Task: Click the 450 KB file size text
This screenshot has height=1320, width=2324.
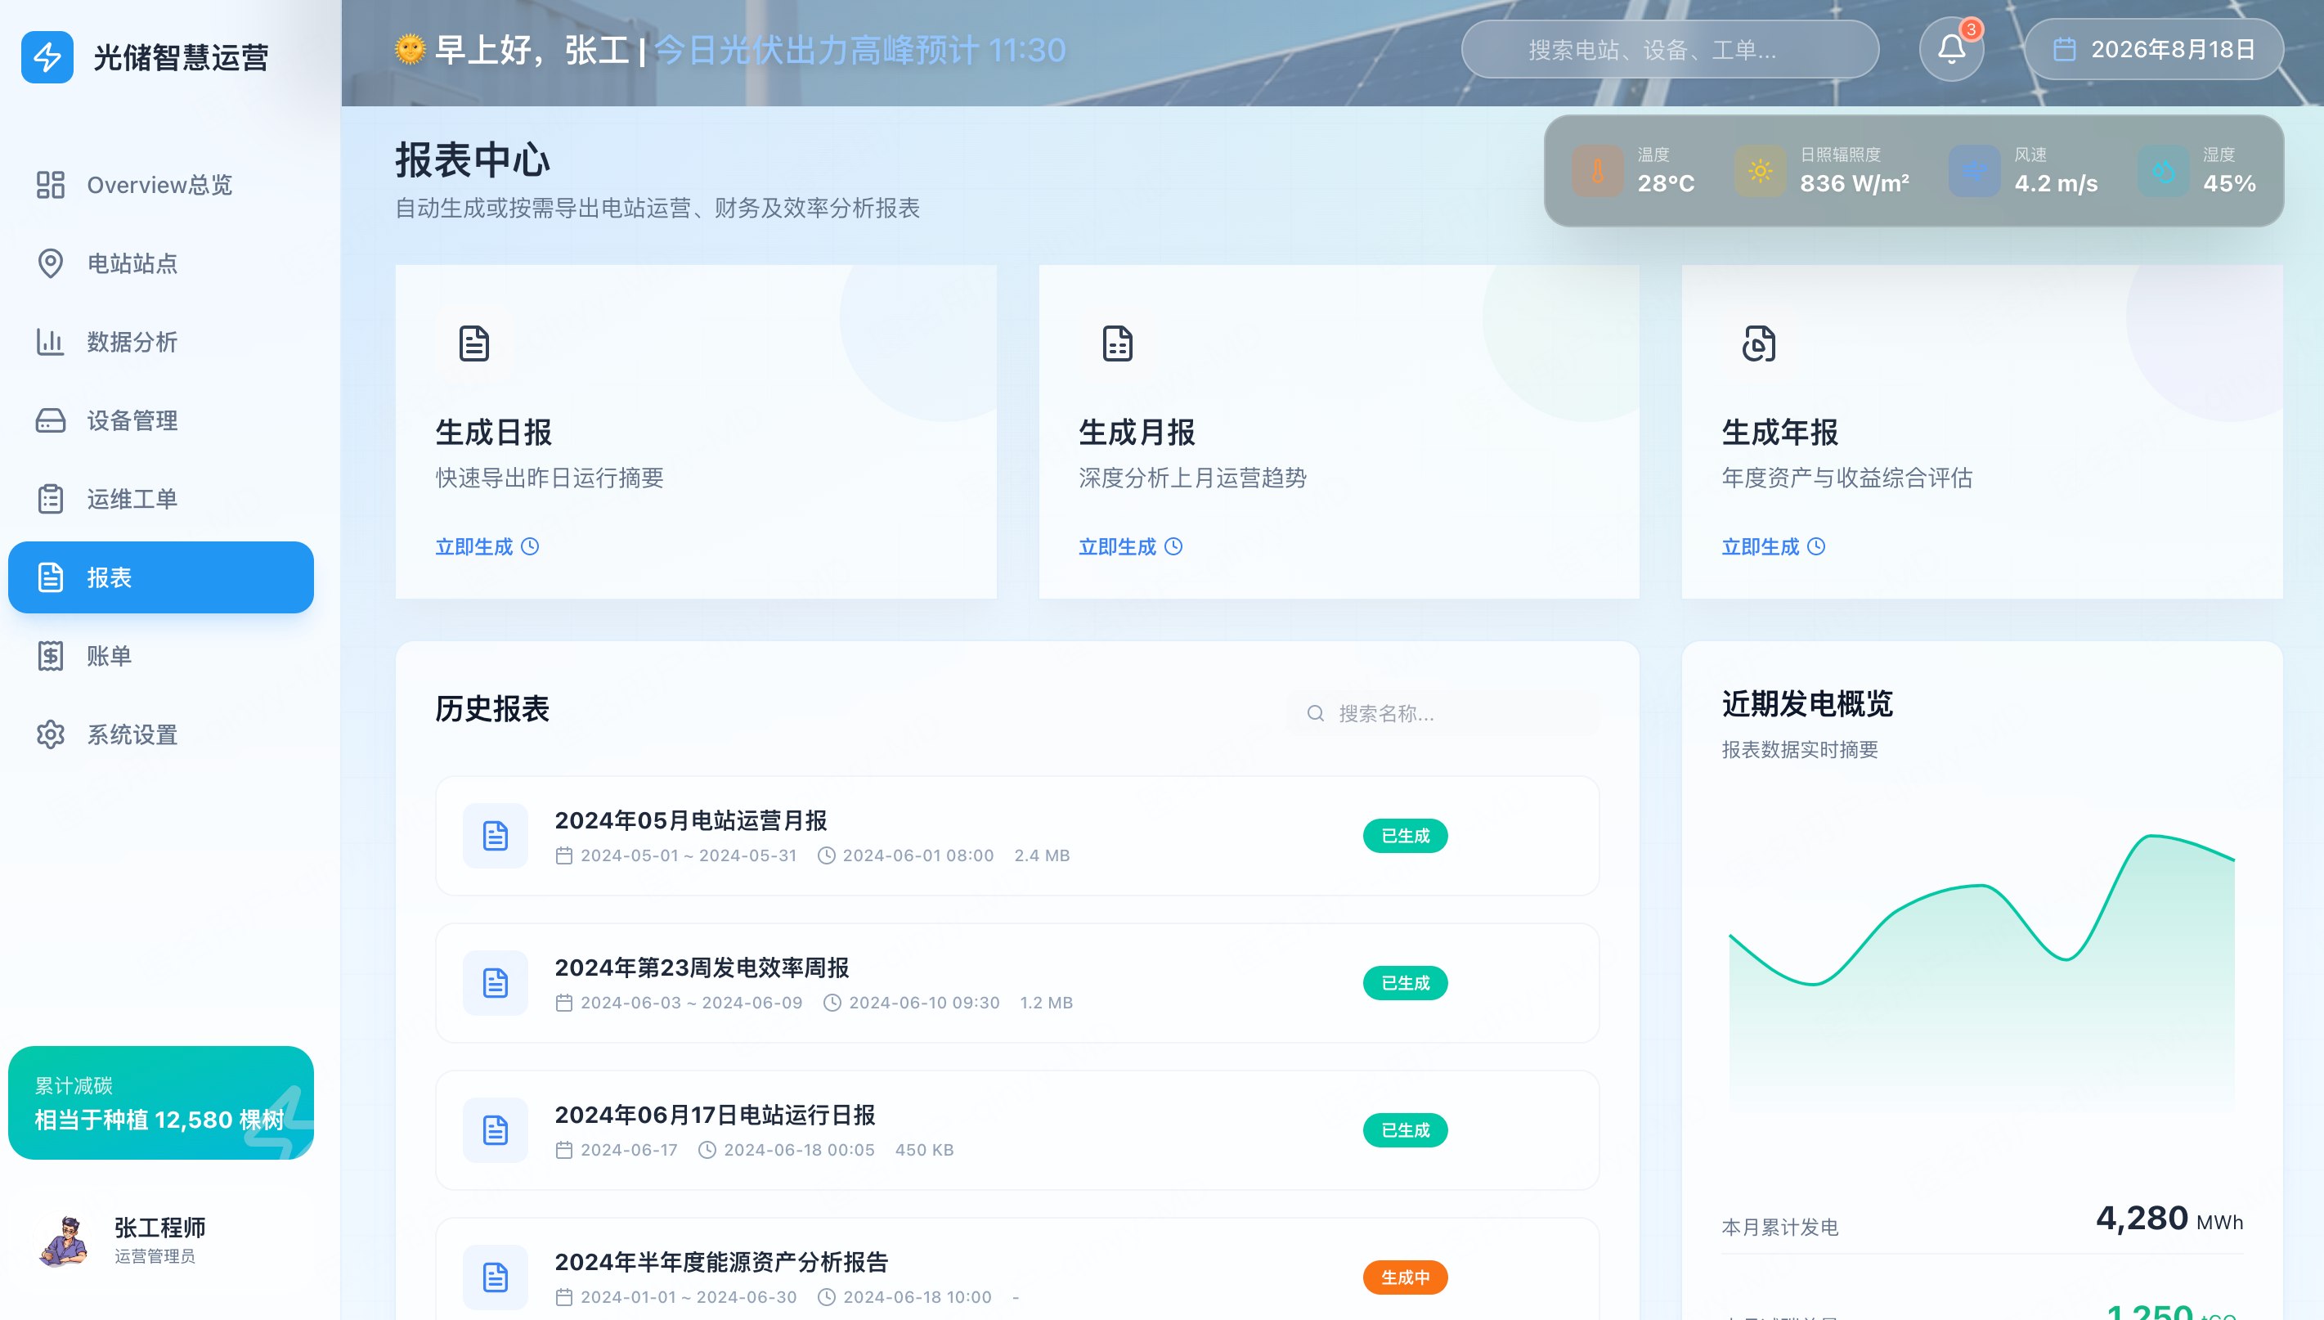Action: click(925, 1151)
